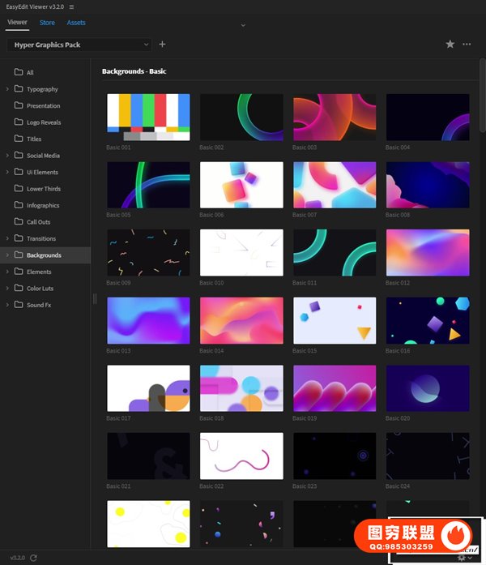Open the panel hamburger menu icon
Screen dimensions: 486x565
pos(71,6)
